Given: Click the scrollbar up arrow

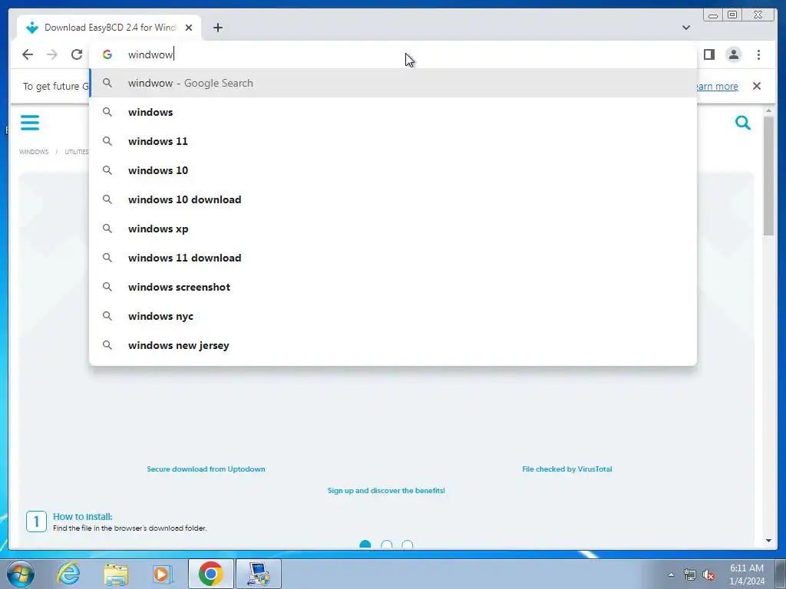Looking at the screenshot, I should tap(768, 110).
